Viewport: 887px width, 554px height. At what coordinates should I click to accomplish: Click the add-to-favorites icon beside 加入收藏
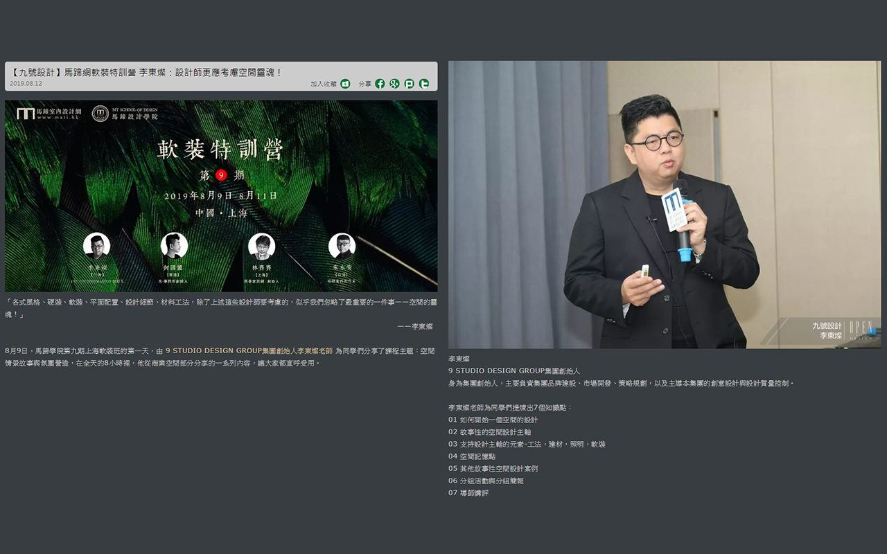point(345,84)
